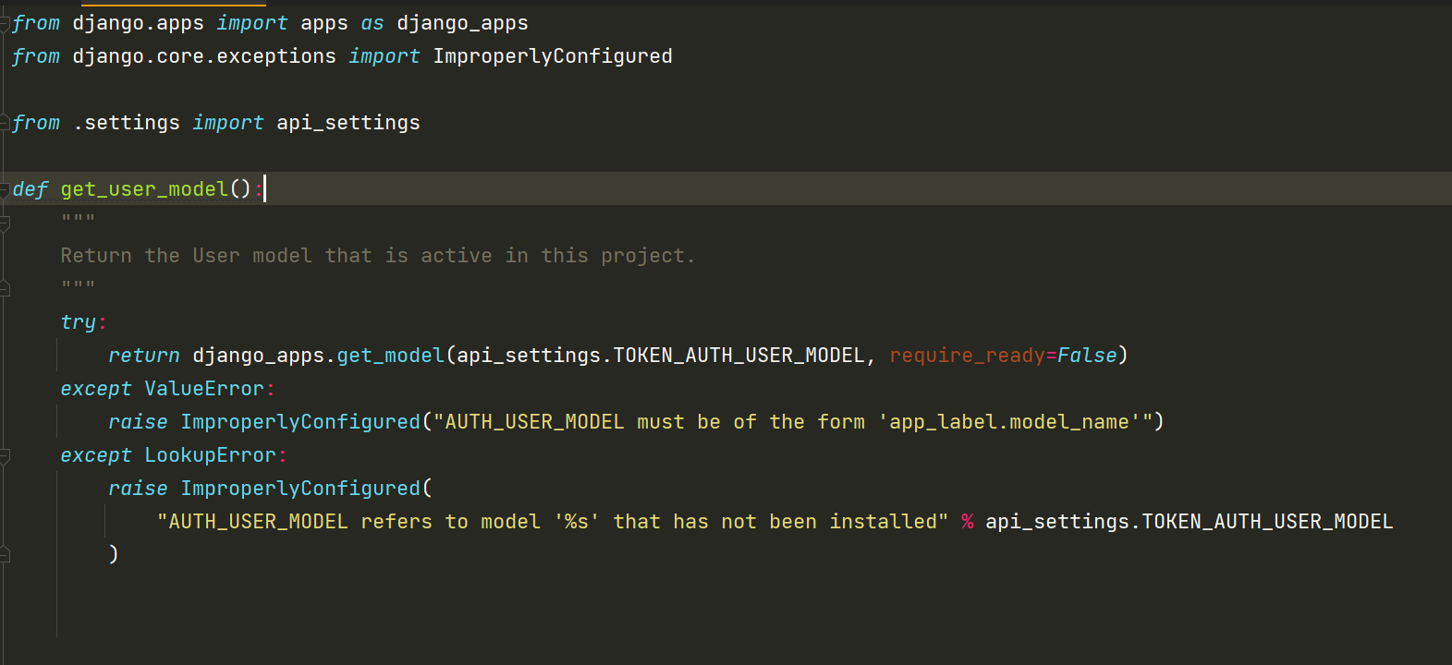Image resolution: width=1452 pixels, height=665 pixels.
Task: Click the 'get_user_model' function name
Action: 144,189
